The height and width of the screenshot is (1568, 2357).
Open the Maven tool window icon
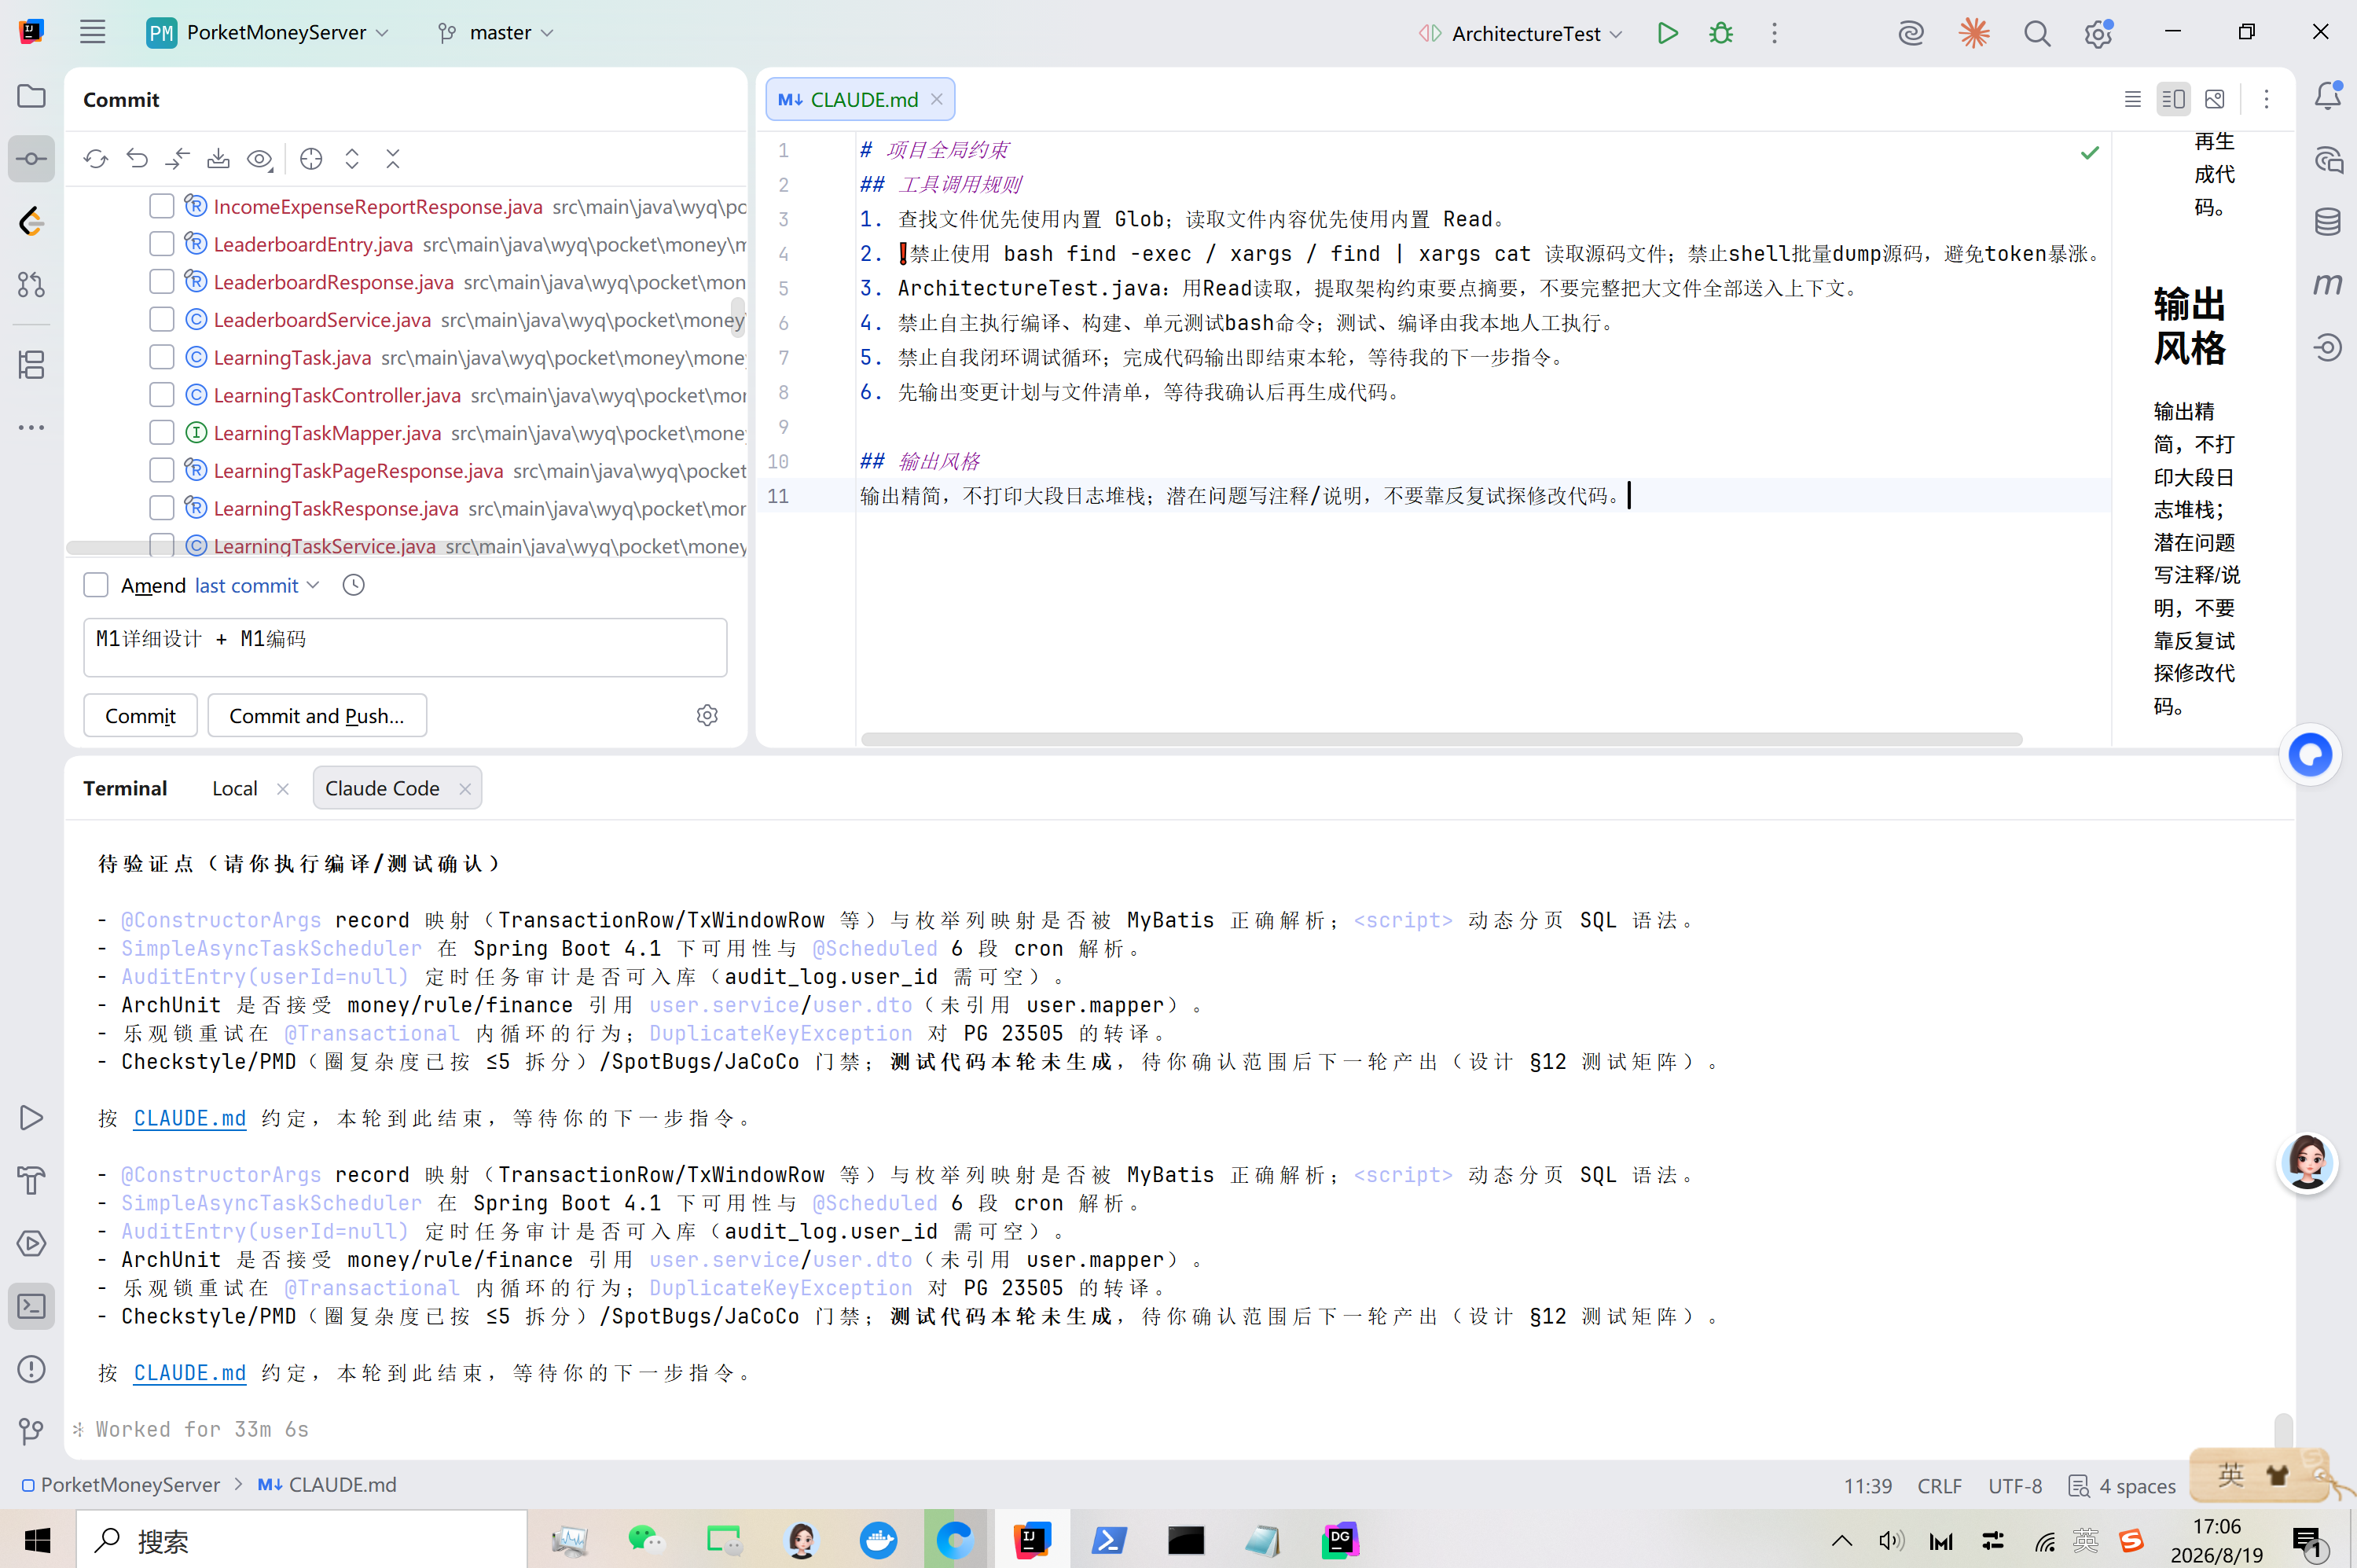coord(2328,285)
